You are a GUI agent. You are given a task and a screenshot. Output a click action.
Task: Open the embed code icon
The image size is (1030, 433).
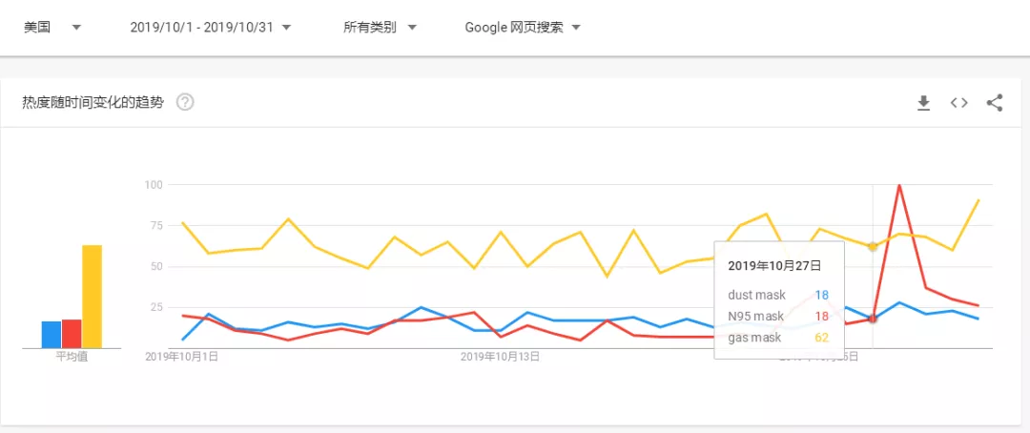pyautogui.click(x=959, y=102)
